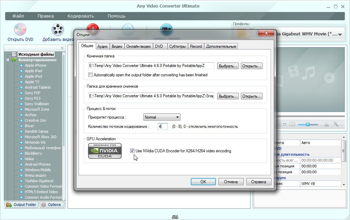Open the Options gear button in sidebar
This screenshot has height=220, width=350.
(x=52, y=205)
